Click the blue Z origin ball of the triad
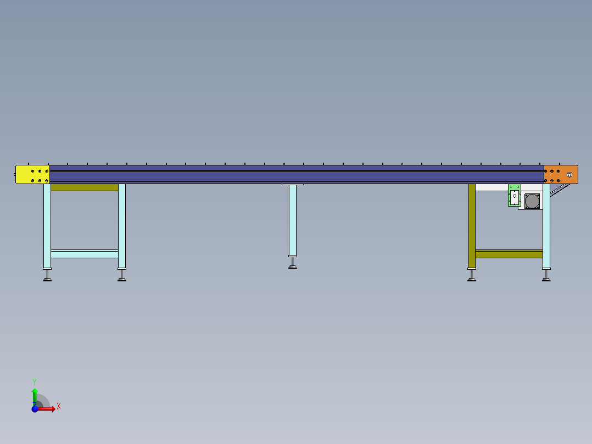This screenshot has width=592, height=444. coord(35,409)
